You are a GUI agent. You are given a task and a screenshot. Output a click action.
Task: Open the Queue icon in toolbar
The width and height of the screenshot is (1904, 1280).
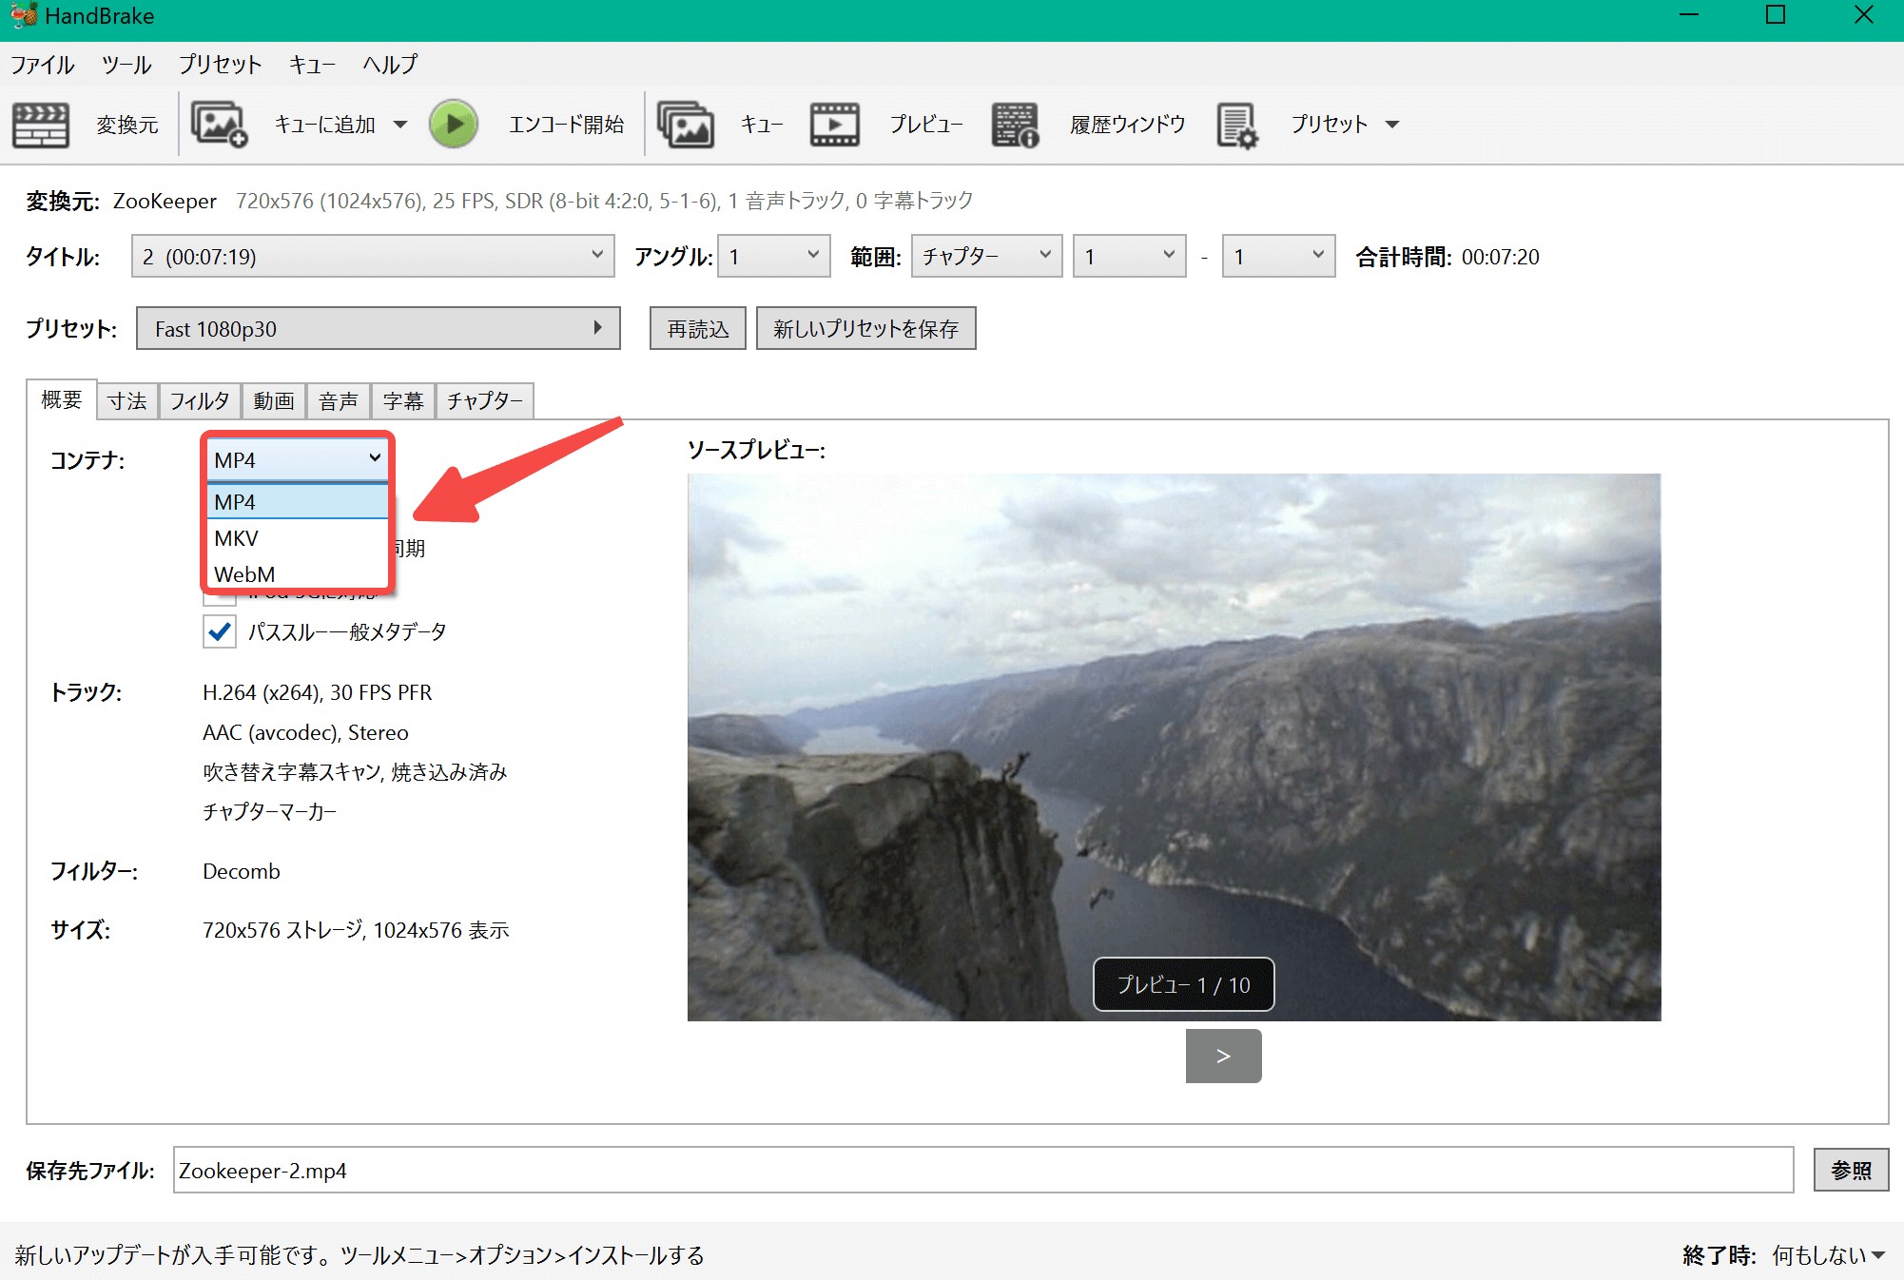click(686, 125)
